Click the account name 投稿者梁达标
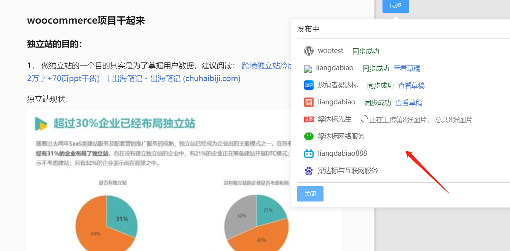The width and height of the screenshot is (510, 251). [338, 85]
